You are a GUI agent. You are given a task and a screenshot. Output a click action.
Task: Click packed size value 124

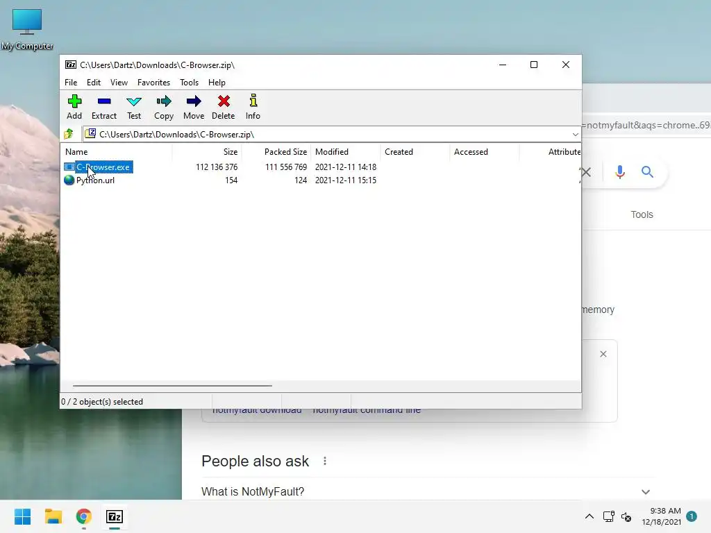tap(301, 180)
